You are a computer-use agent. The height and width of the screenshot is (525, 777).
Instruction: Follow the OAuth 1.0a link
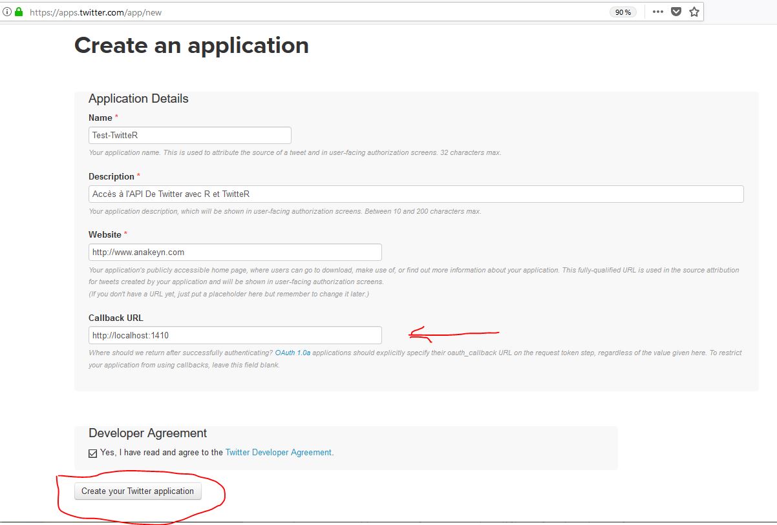pos(293,353)
